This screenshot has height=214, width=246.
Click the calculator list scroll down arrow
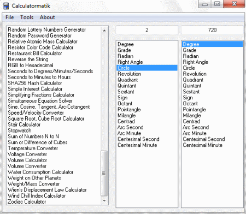[x=104, y=200]
